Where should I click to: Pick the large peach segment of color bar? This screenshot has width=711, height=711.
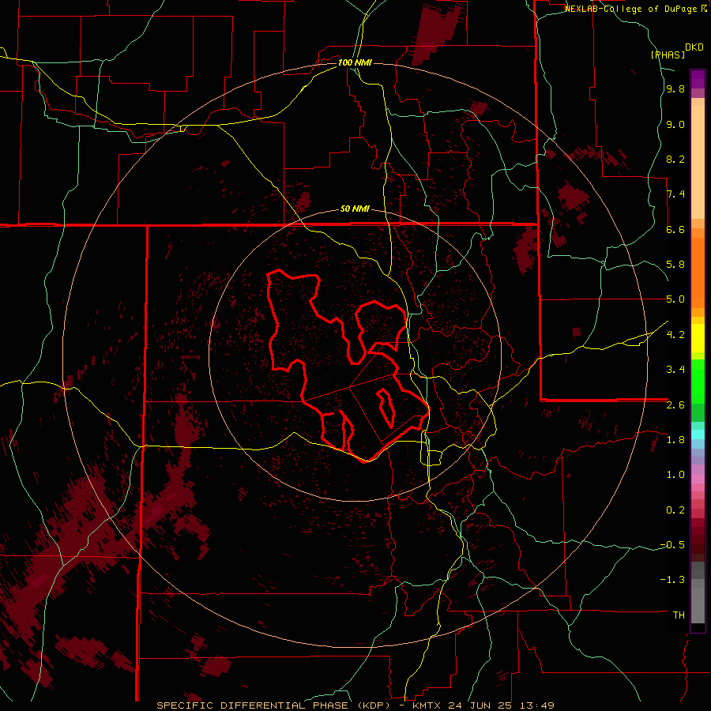pos(698,164)
